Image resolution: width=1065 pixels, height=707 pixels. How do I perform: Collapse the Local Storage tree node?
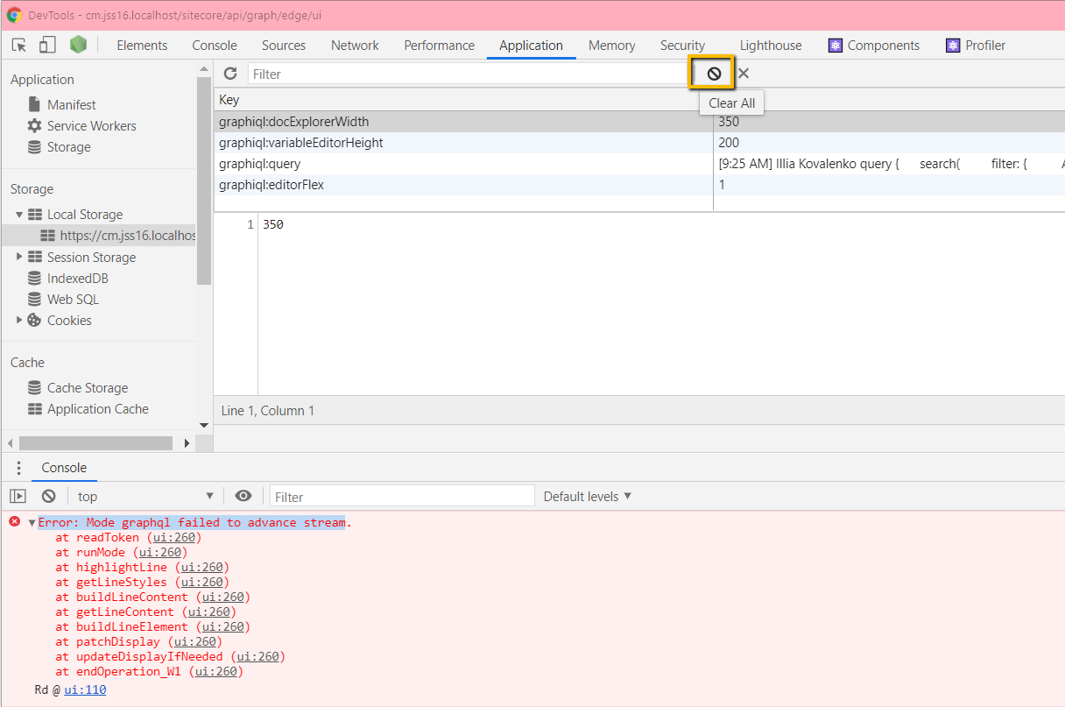[x=19, y=214]
